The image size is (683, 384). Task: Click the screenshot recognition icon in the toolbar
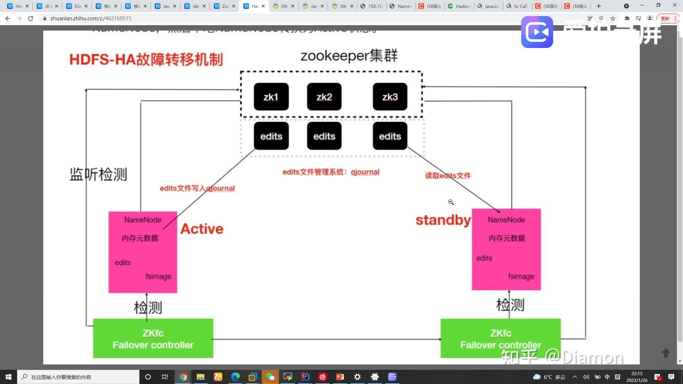[590, 18]
